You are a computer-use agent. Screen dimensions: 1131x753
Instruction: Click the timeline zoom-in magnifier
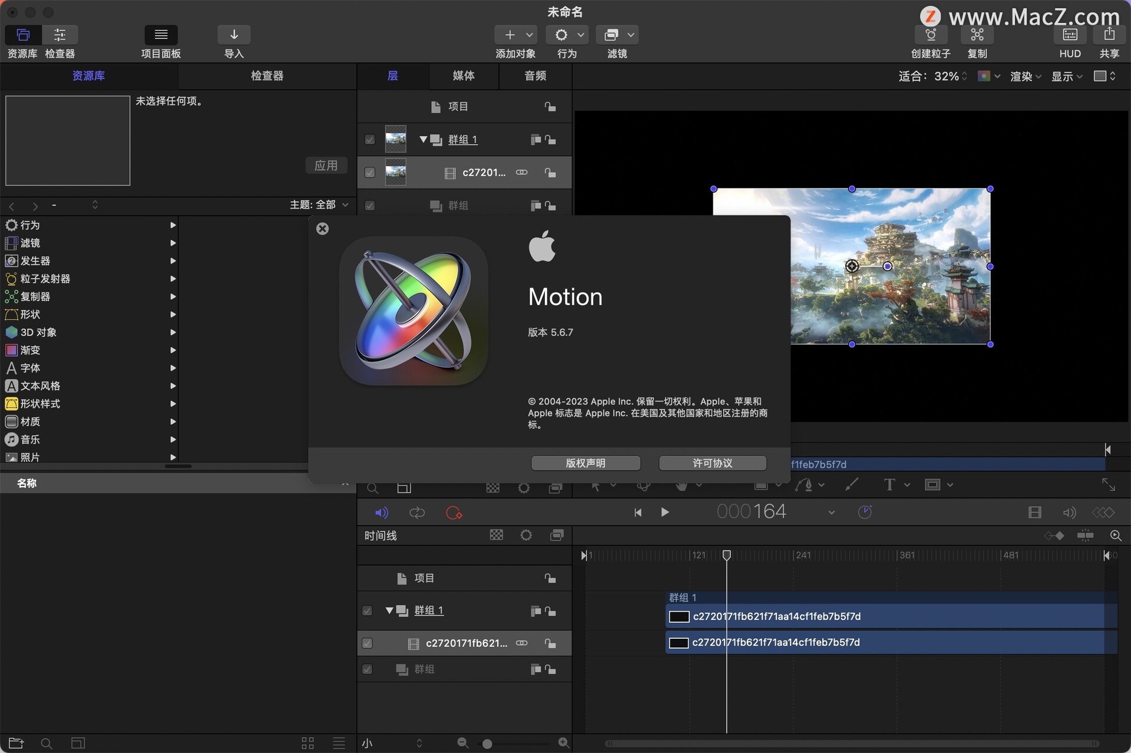coord(564,743)
